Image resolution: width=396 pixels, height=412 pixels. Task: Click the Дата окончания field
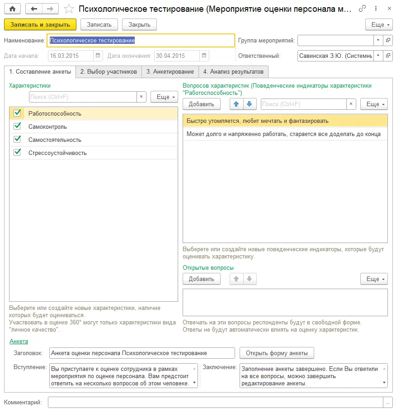click(177, 56)
